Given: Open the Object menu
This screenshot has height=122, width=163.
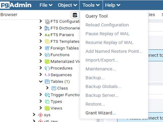Looking at the screenshot, I should (68, 5).
